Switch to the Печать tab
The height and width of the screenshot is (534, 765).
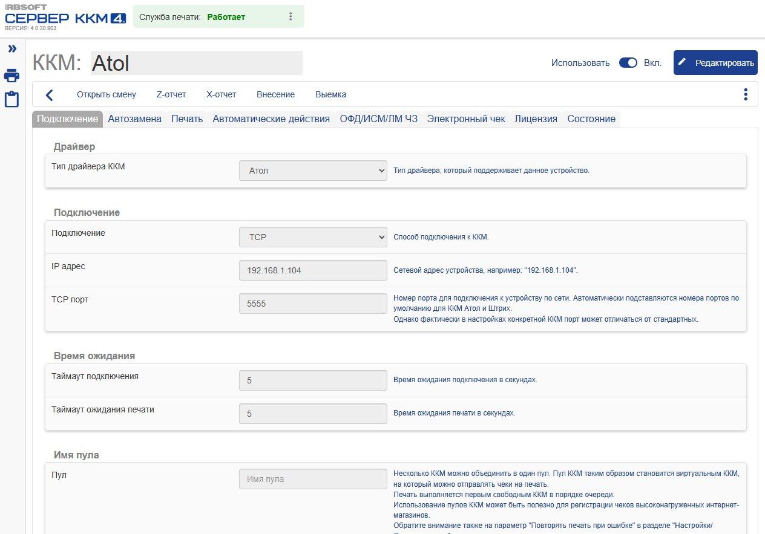(187, 119)
